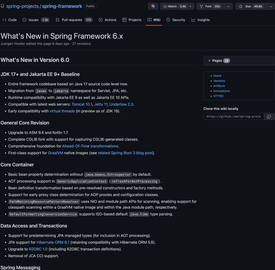
Task: Switch to the Code tab
Action: (10, 20)
